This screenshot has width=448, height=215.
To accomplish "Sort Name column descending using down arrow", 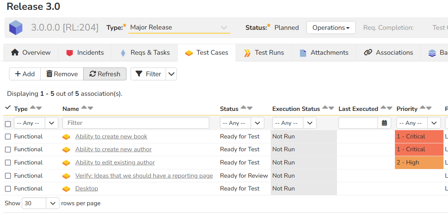I will coord(90,109).
